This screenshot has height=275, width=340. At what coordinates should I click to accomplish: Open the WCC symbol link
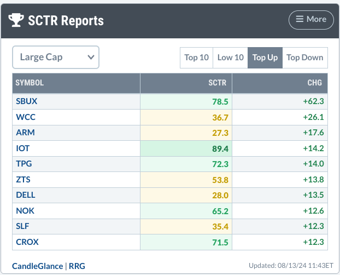[x=25, y=117]
